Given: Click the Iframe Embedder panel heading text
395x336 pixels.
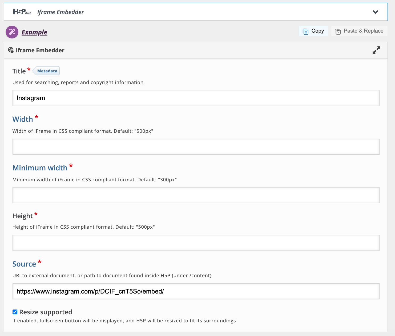Looking at the screenshot, I should tap(40, 50).
